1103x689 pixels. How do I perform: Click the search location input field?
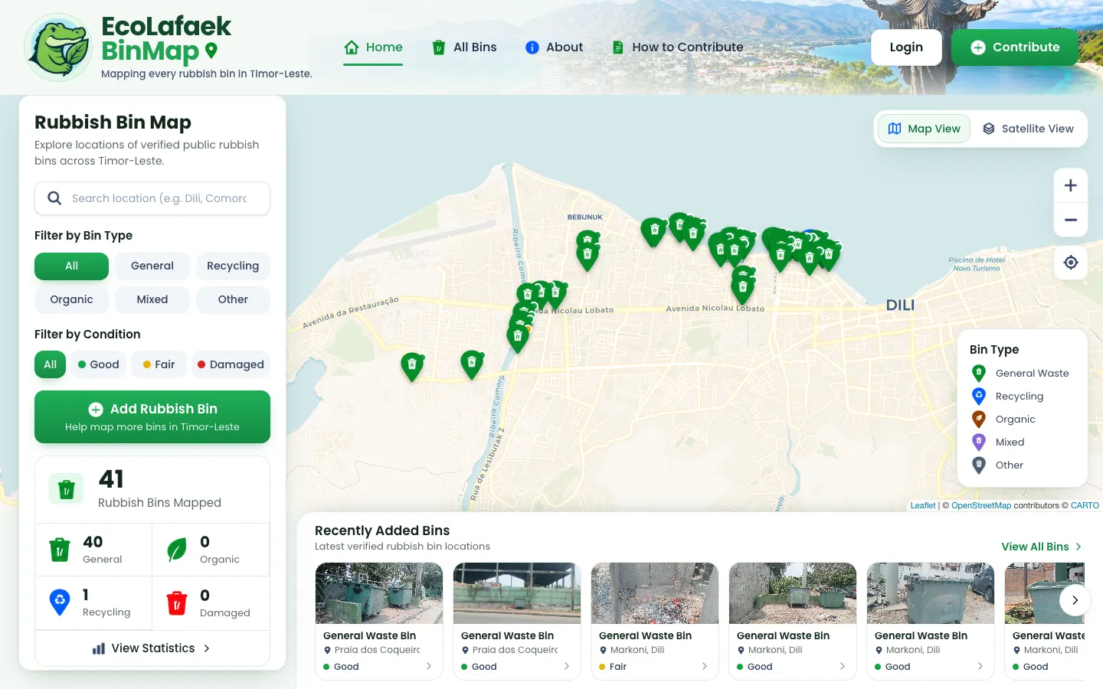tap(152, 198)
